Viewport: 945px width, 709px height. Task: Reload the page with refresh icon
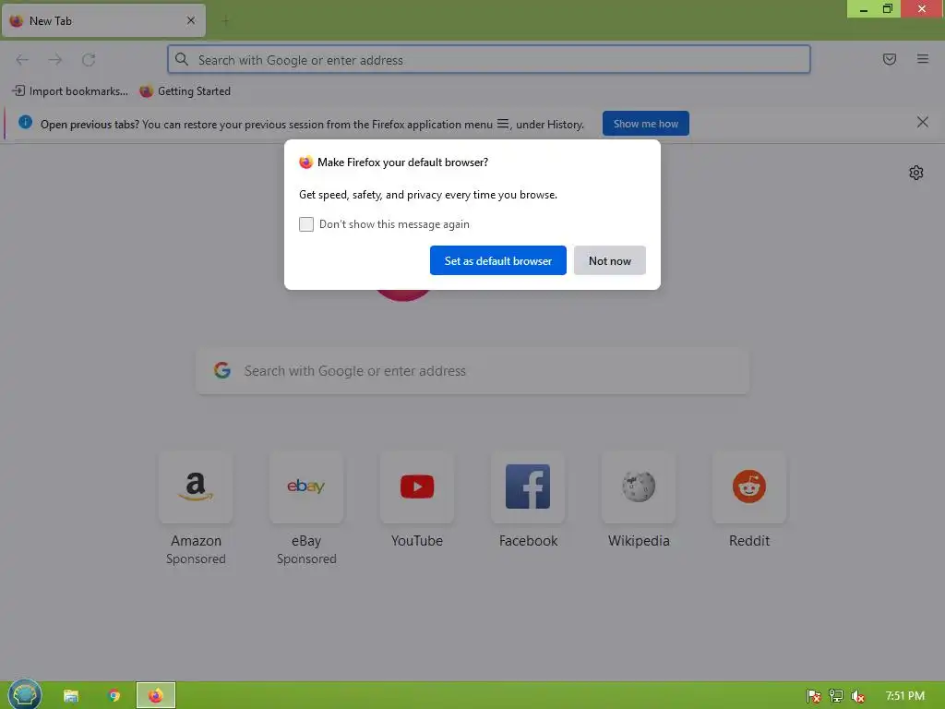pos(89,60)
